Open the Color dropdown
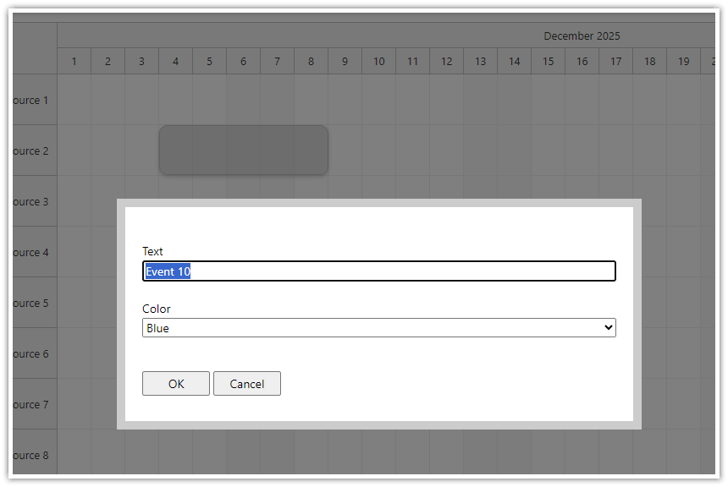This screenshot has height=487, width=728. coord(378,327)
